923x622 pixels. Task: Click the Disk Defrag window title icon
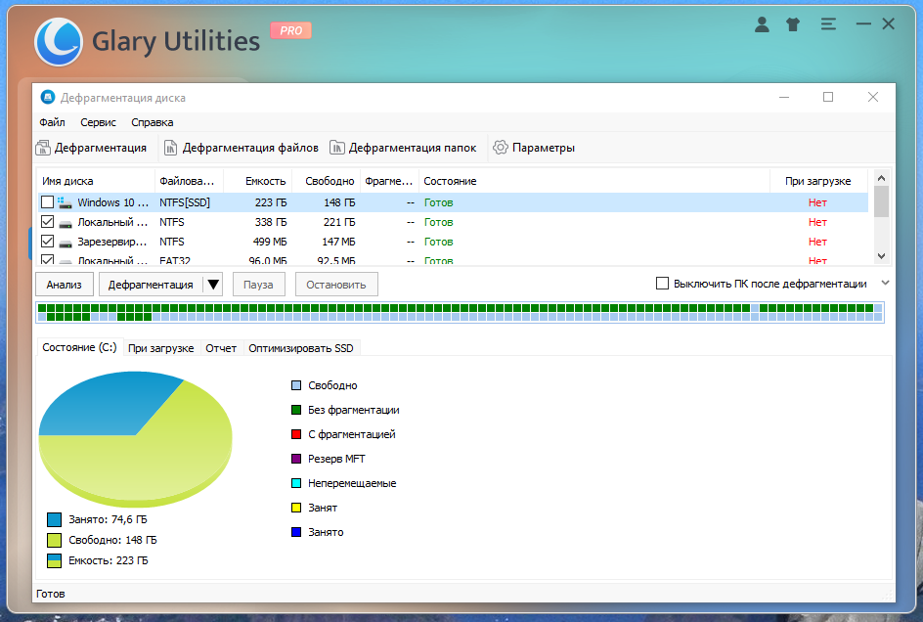[x=48, y=97]
